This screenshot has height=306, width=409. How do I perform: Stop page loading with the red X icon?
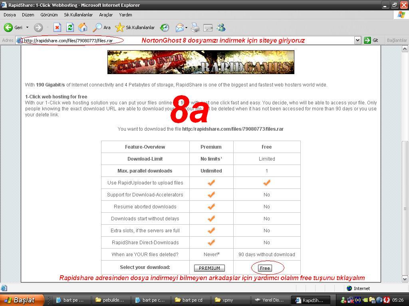click(x=57, y=27)
